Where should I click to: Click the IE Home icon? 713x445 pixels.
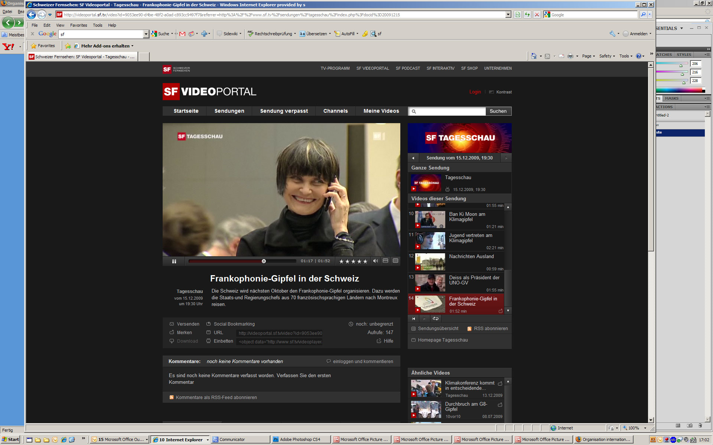click(x=534, y=56)
